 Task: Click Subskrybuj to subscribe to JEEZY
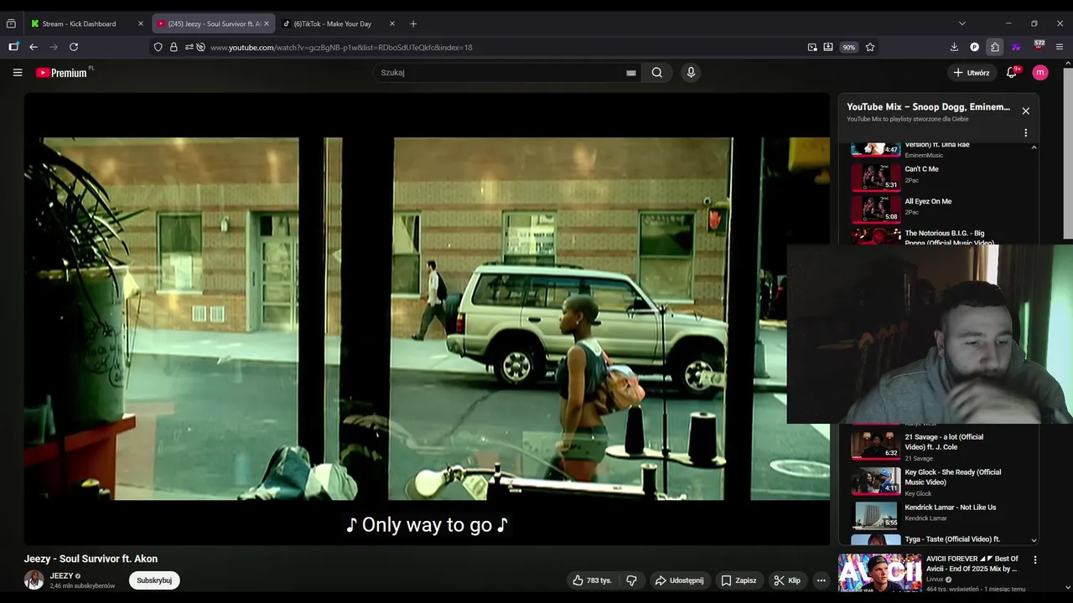tap(154, 580)
